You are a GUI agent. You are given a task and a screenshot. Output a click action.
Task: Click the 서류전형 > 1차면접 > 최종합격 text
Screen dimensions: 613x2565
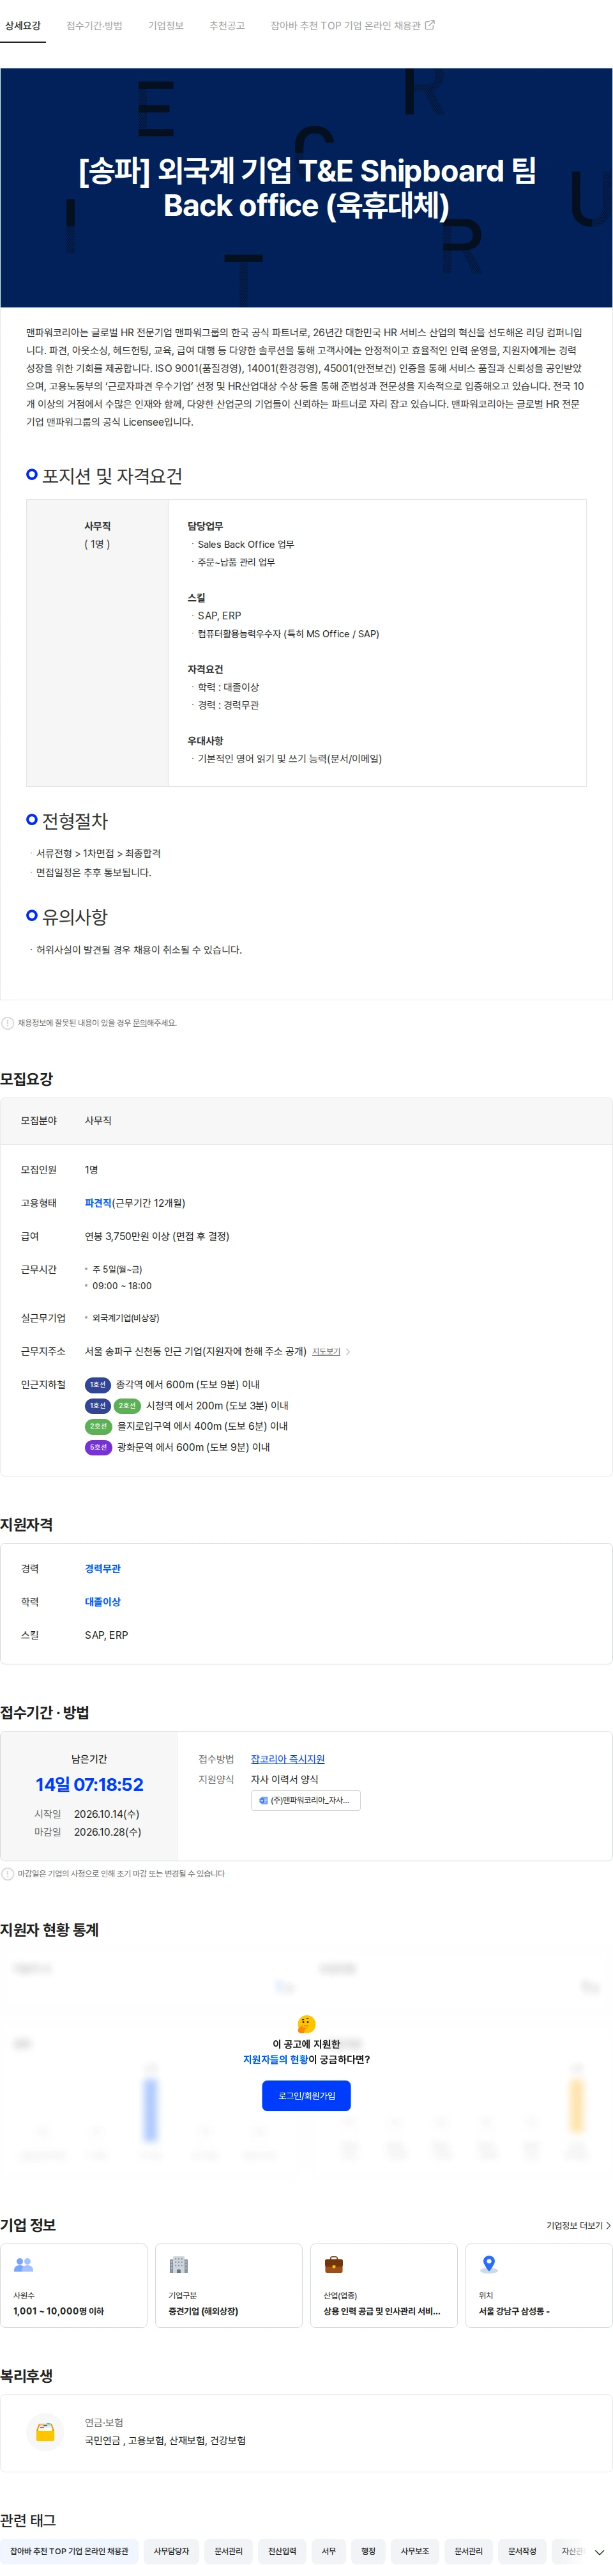coord(98,853)
